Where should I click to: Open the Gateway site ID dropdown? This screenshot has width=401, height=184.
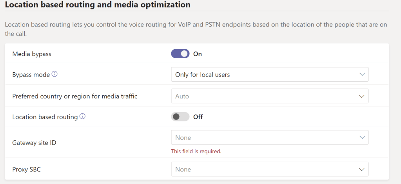tap(269, 138)
